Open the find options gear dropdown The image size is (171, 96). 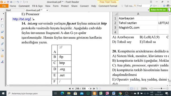point(155,6)
